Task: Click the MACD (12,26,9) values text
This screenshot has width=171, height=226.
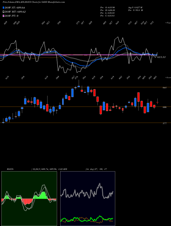Action: [47, 169]
